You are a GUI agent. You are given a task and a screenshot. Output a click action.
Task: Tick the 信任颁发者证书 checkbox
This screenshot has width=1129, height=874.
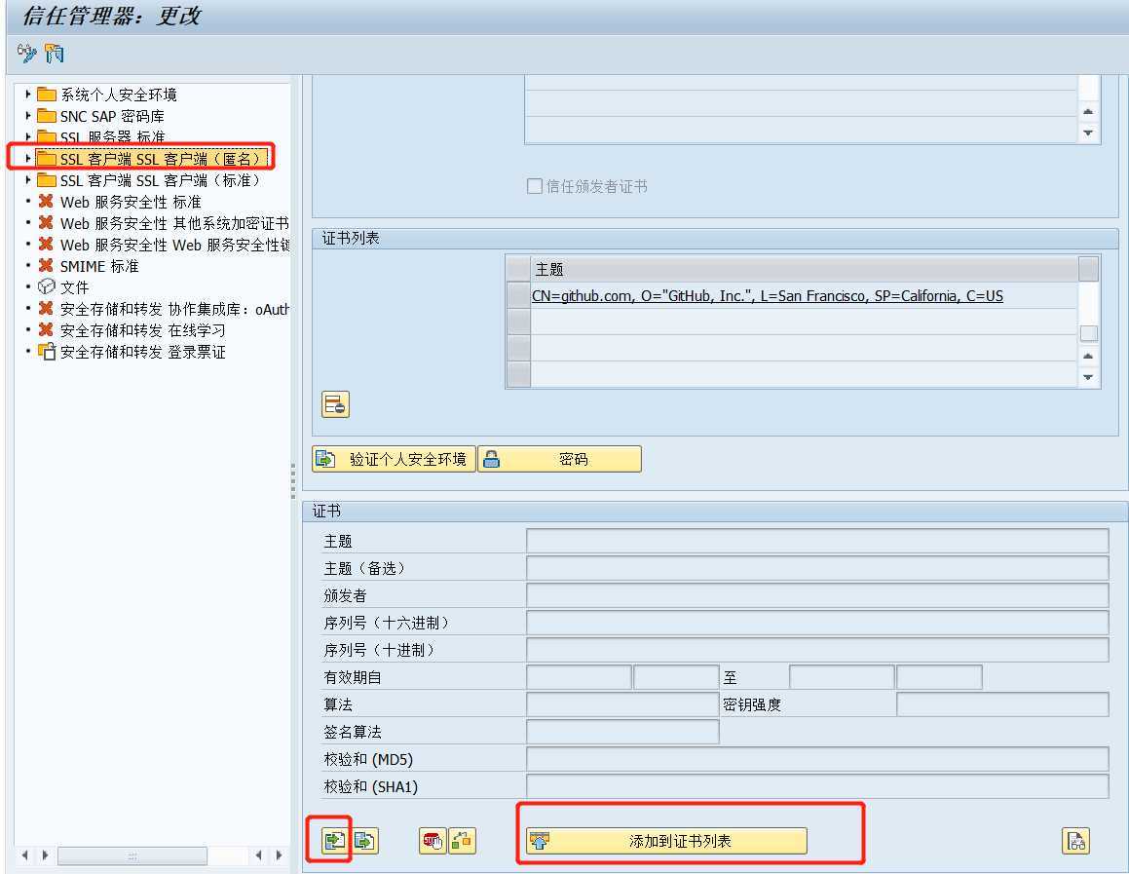click(x=534, y=186)
